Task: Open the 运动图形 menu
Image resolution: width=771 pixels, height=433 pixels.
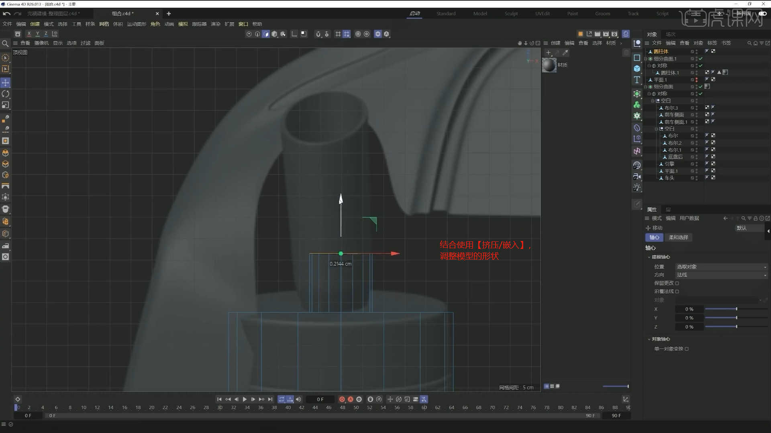Action: [137, 24]
